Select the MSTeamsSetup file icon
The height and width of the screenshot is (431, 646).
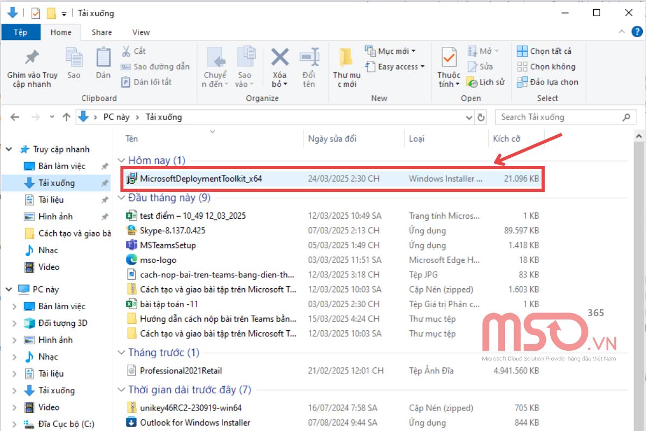click(x=131, y=245)
